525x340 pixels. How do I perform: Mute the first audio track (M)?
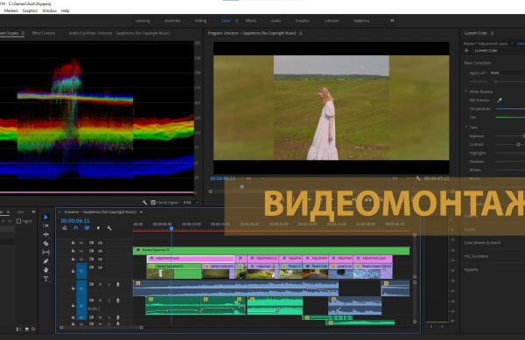100,285
